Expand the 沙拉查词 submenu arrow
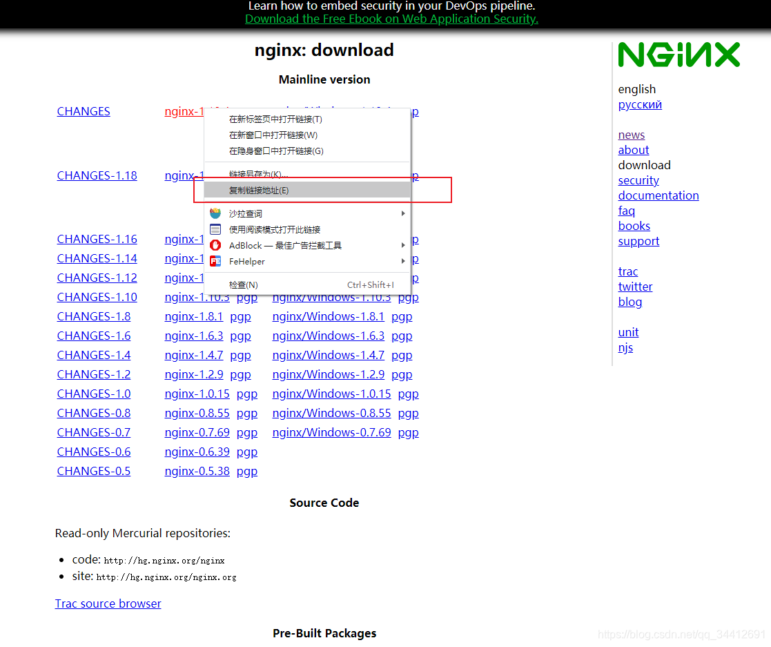771x647 pixels. click(x=402, y=213)
